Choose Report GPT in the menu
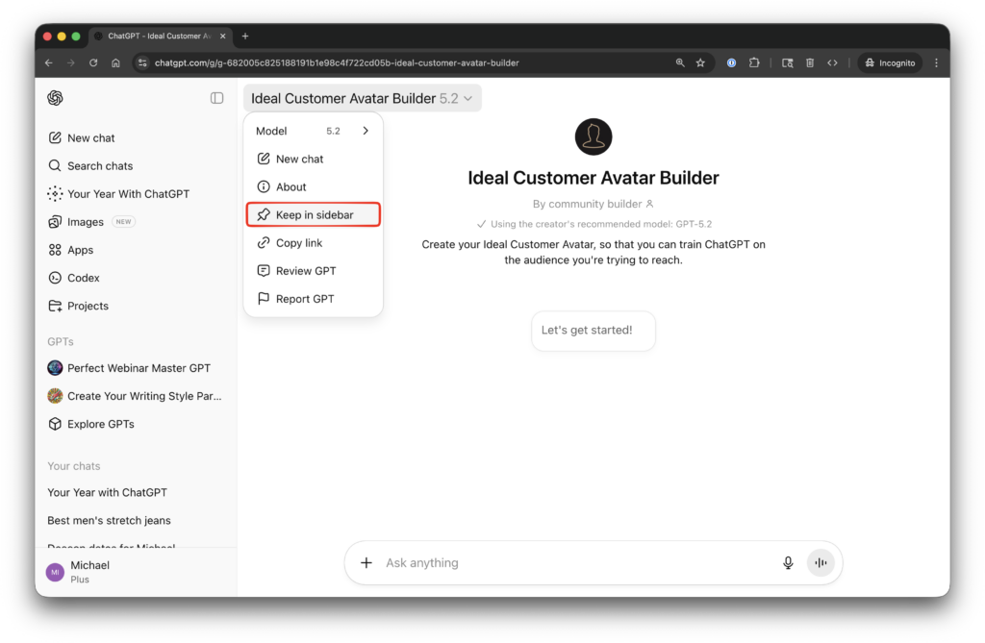 point(305,299)
